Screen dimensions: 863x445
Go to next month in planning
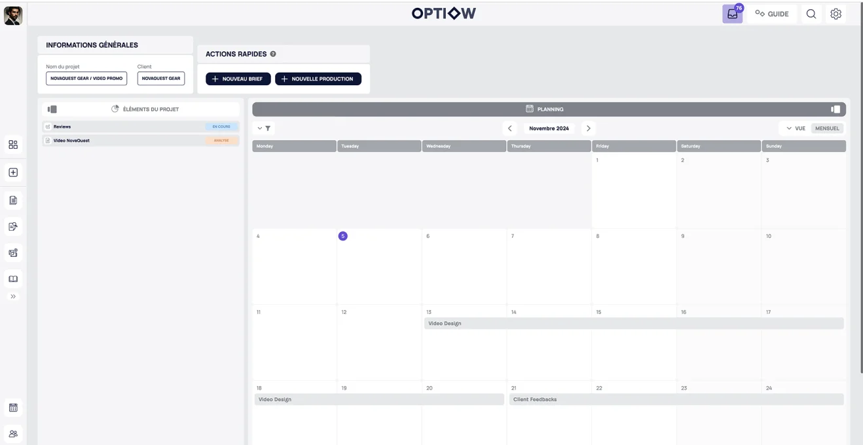coord(588,128)
